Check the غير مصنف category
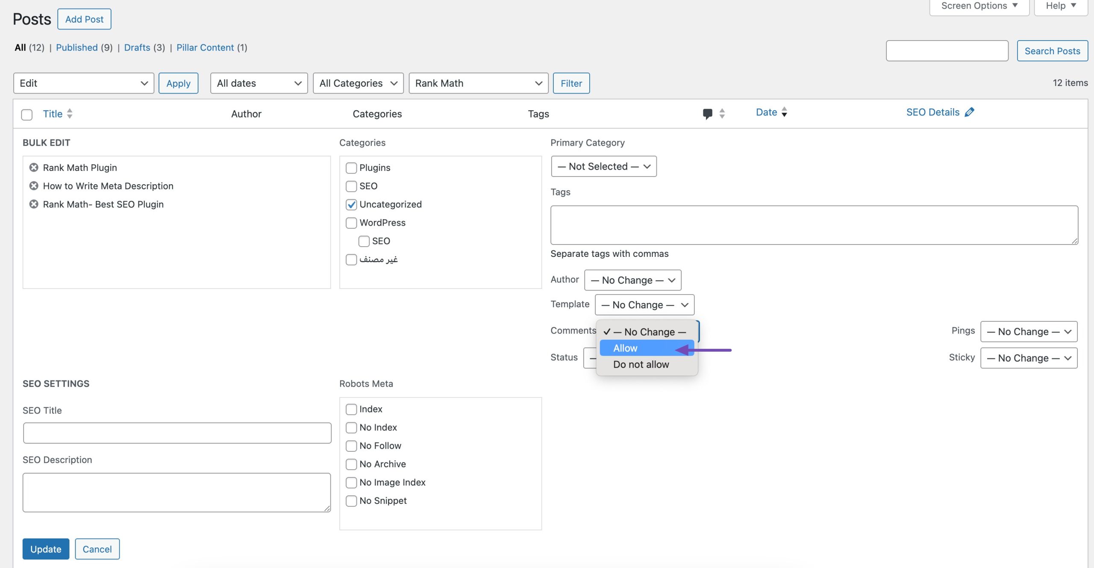 [x=351, y=260]
